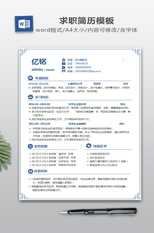Click the line starting 有销售相关实习经历
This screenshot has width=154, height=233.
[x=78, y=186]
